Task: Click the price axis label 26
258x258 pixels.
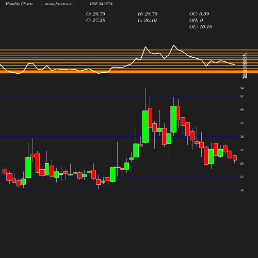Action: point(242,164)
